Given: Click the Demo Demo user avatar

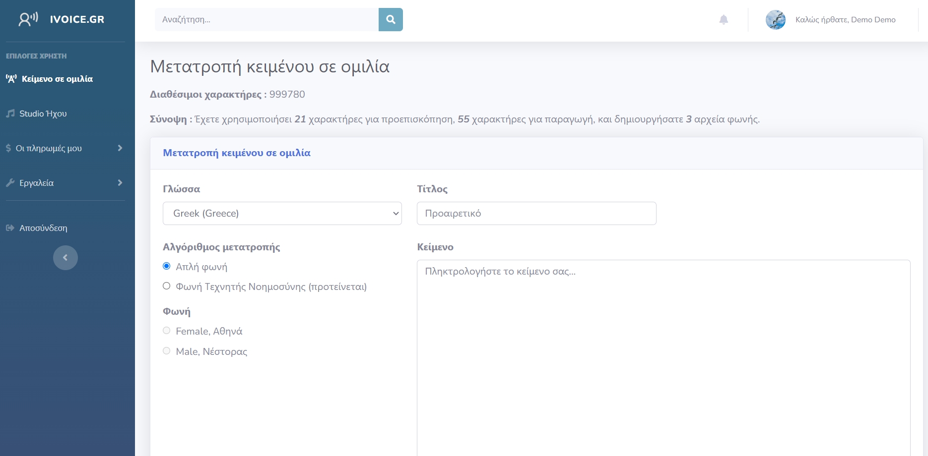Looking at the screenshot, I should point(776,20).
